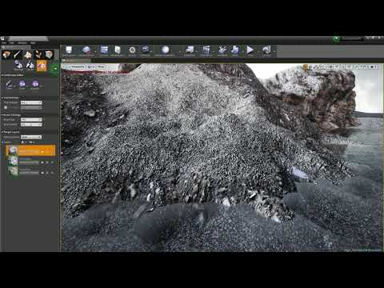384x288 pixels.
Task: Open the Marketplace toolbar icon
Action: (x=118, y=50)
